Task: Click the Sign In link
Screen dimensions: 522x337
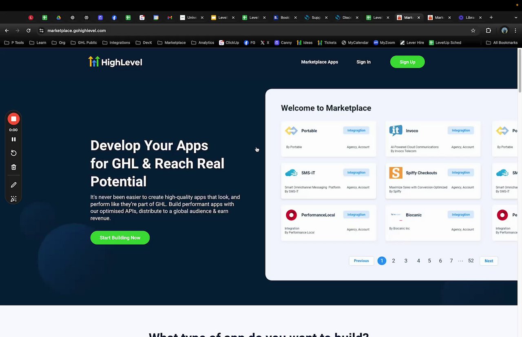Action: click(x=363, y=62)
